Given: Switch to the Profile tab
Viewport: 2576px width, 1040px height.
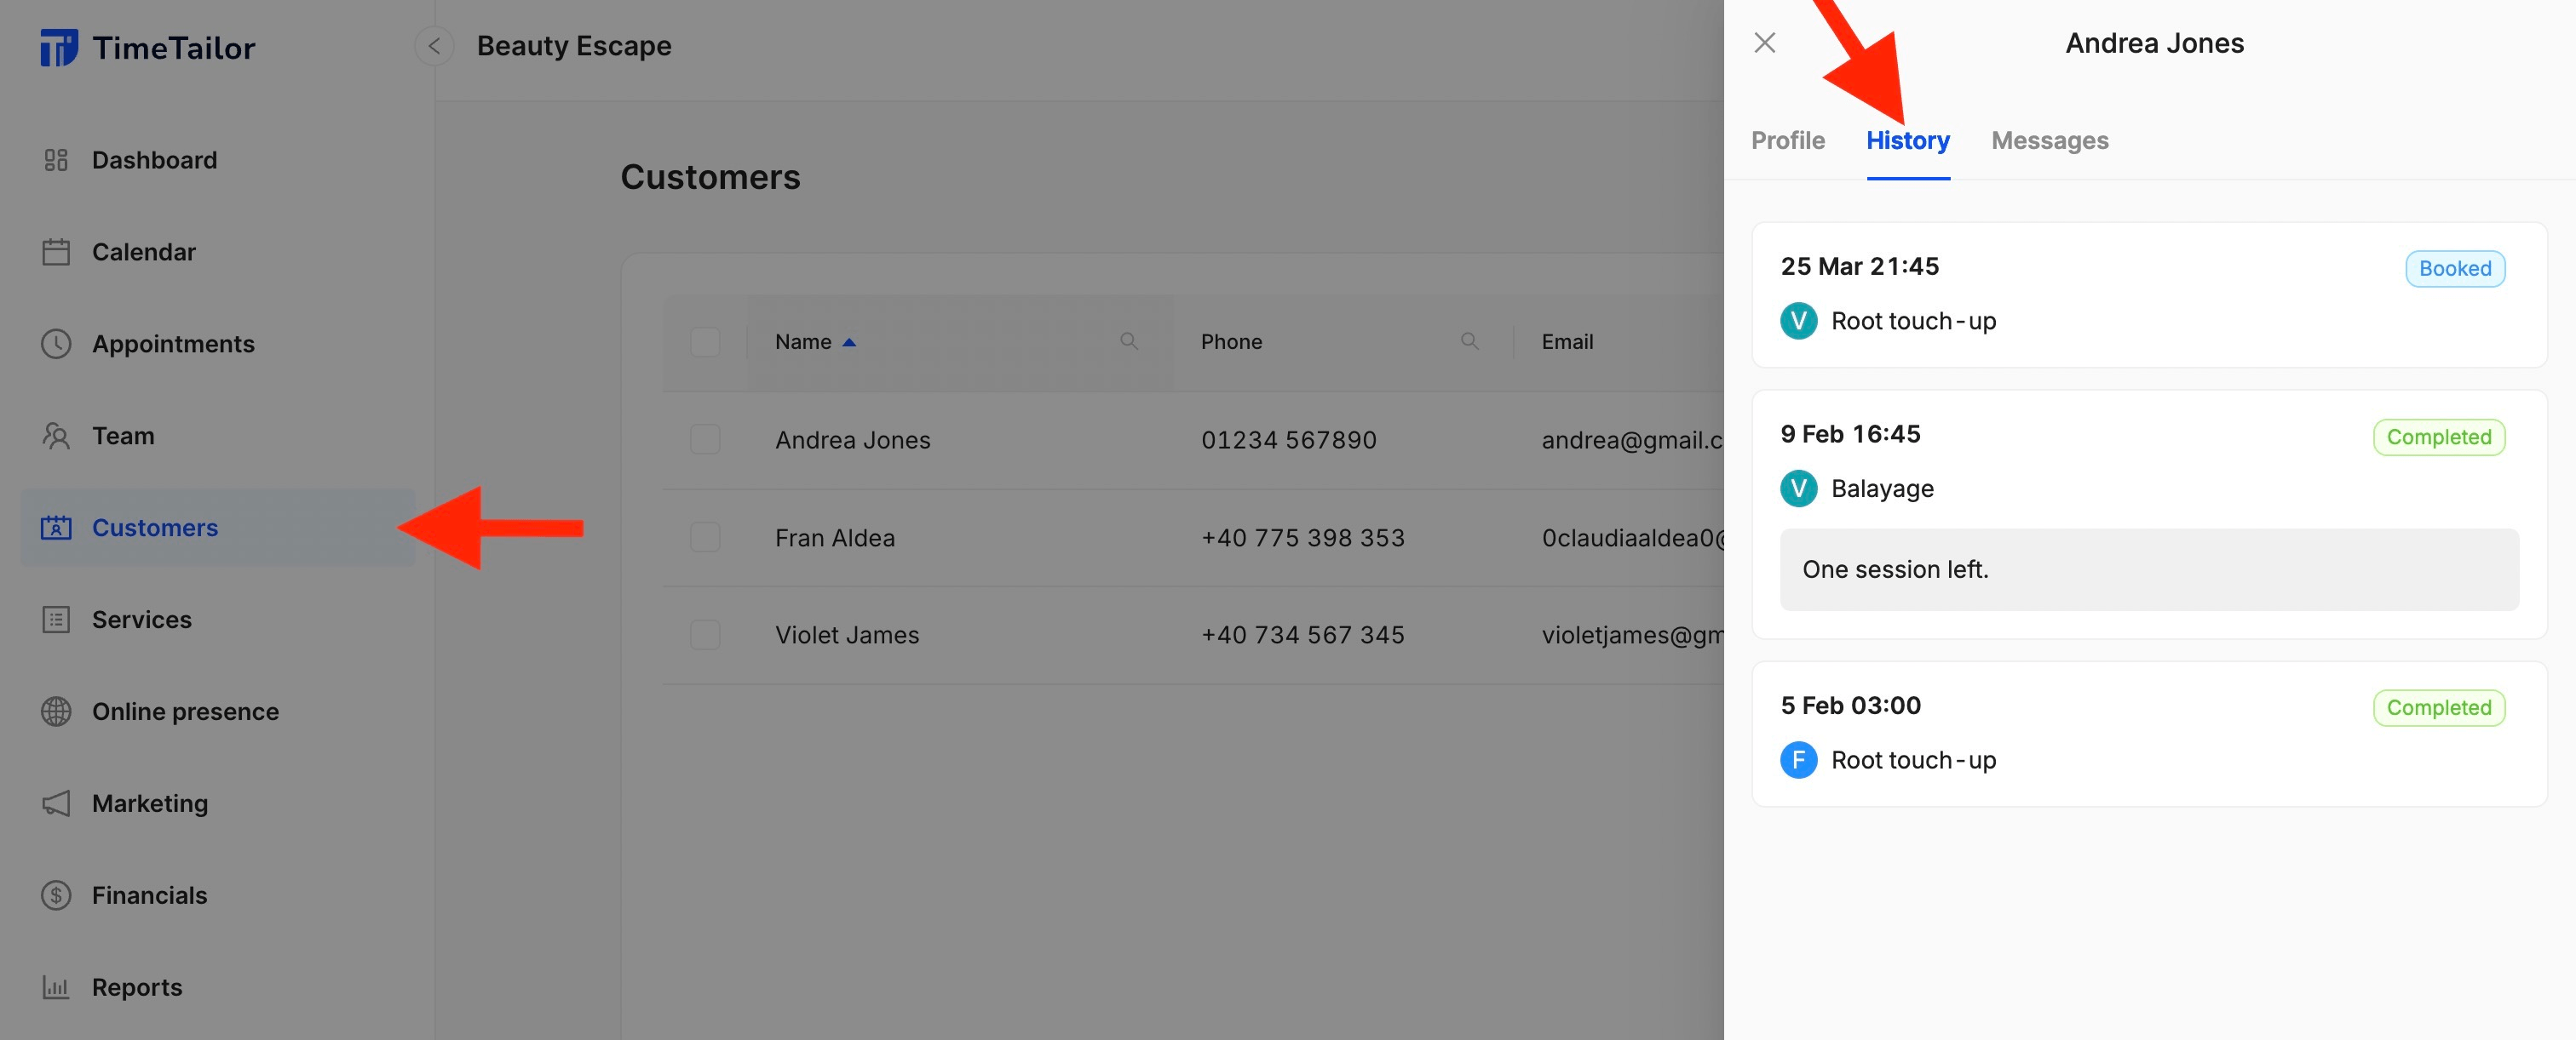Looking at the screenshot, I should [x=1787, y=140].
